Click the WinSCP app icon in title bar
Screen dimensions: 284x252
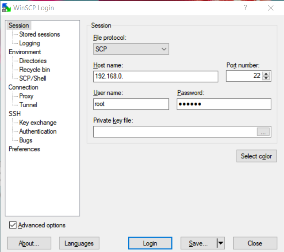point(5,8)
